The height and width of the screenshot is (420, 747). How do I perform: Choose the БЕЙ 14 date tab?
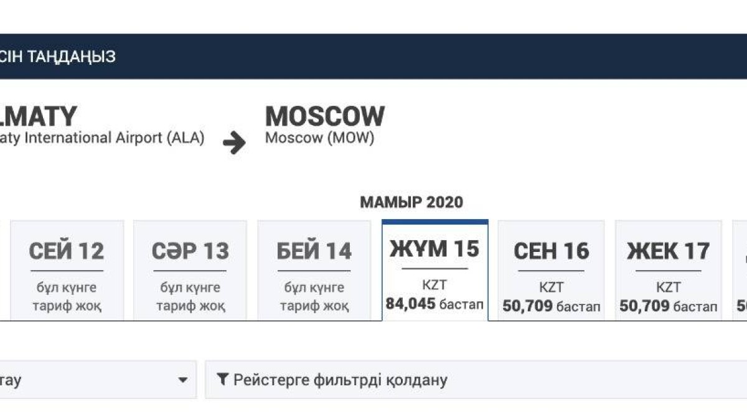[x=314, y=271]
